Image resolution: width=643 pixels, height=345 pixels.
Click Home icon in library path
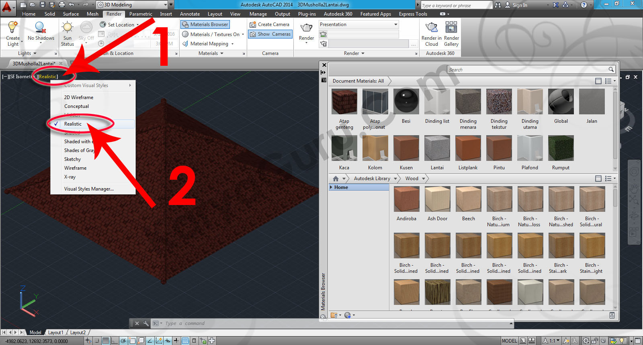pyautogui.click(x=336, y=179)
